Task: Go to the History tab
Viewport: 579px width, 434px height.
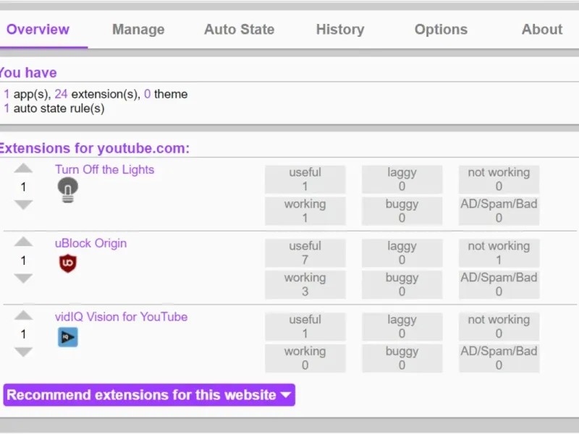Action: (x=340, y=30)
